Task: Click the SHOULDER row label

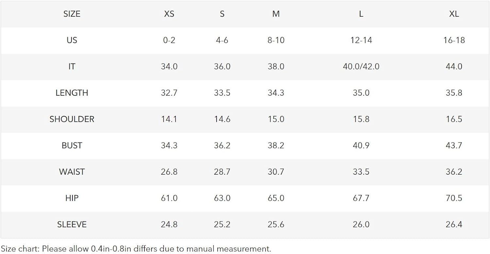Action: tap(72, 119)
